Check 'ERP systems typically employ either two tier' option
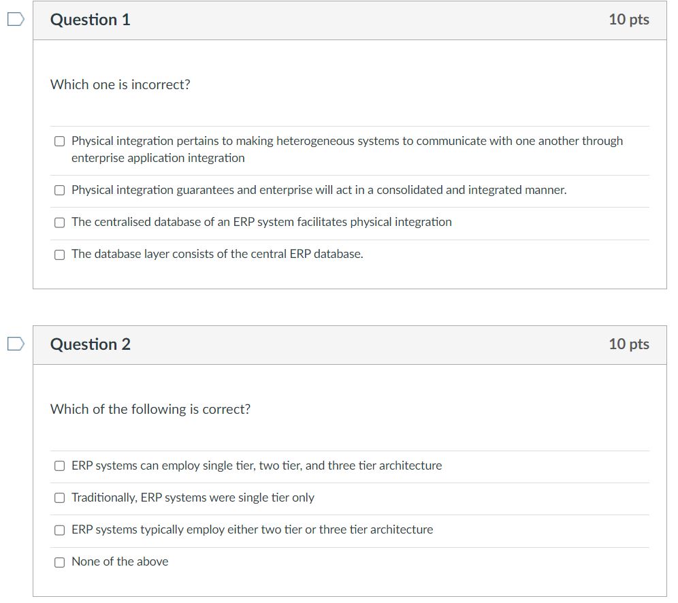The image size is (678, 603). pos(59,530)
